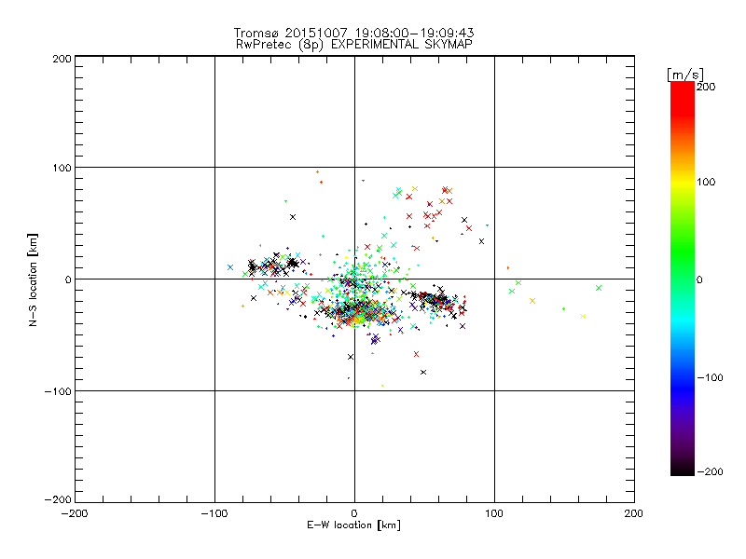Click the plot title 'Tromsø 20151007 19:08:00-19:09:43'

click(x=353, y=33)
